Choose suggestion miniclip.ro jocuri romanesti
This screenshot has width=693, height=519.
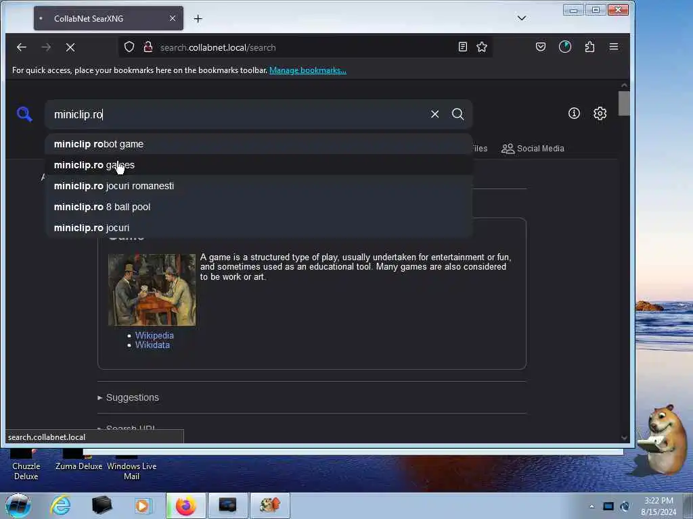(259, 186)
